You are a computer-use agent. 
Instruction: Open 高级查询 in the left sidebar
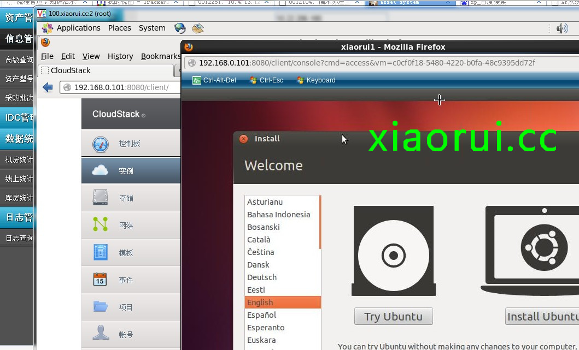19,60
